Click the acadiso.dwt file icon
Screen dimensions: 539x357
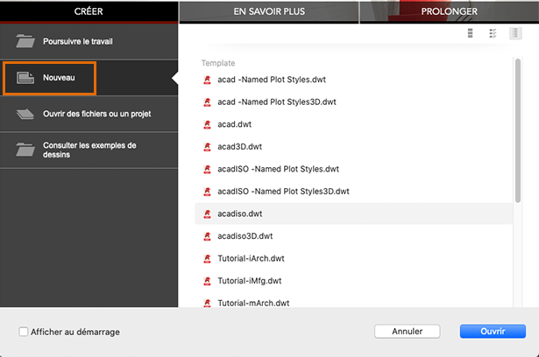tap(207, 213)
